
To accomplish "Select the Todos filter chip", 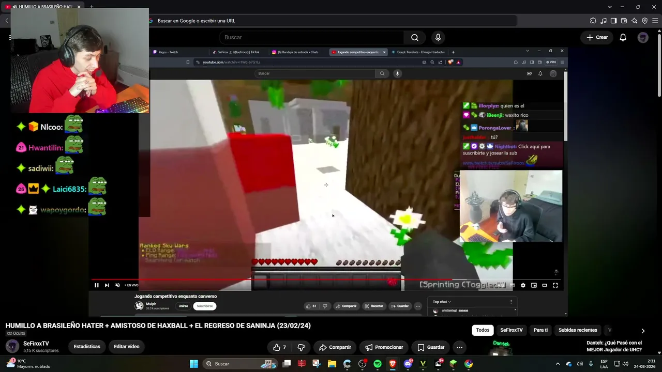I will tap(483, 330).
